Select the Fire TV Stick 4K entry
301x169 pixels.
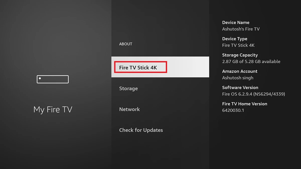click(140, 67)
